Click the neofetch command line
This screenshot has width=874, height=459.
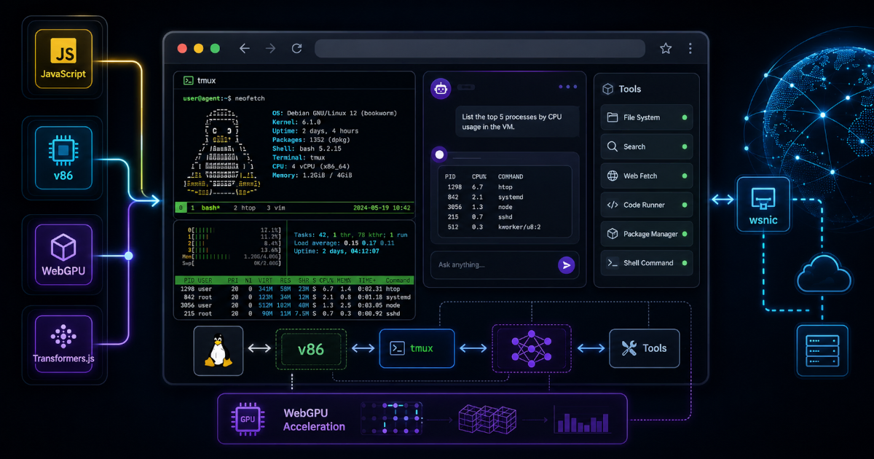tap(224, 98)
